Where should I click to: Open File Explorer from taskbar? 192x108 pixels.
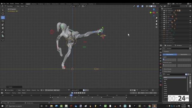(x=51, y=106)
